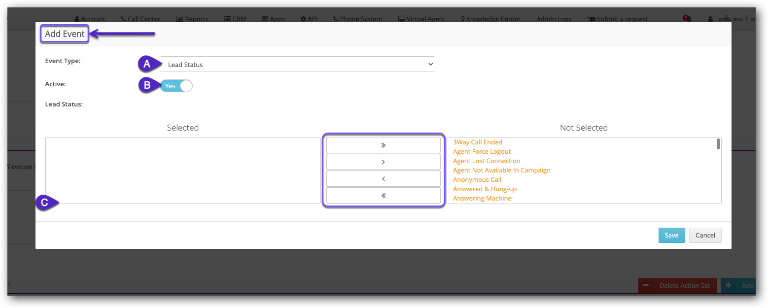Click the double-left arrow transfer button

pyautogui.click(x=383, y=196)
